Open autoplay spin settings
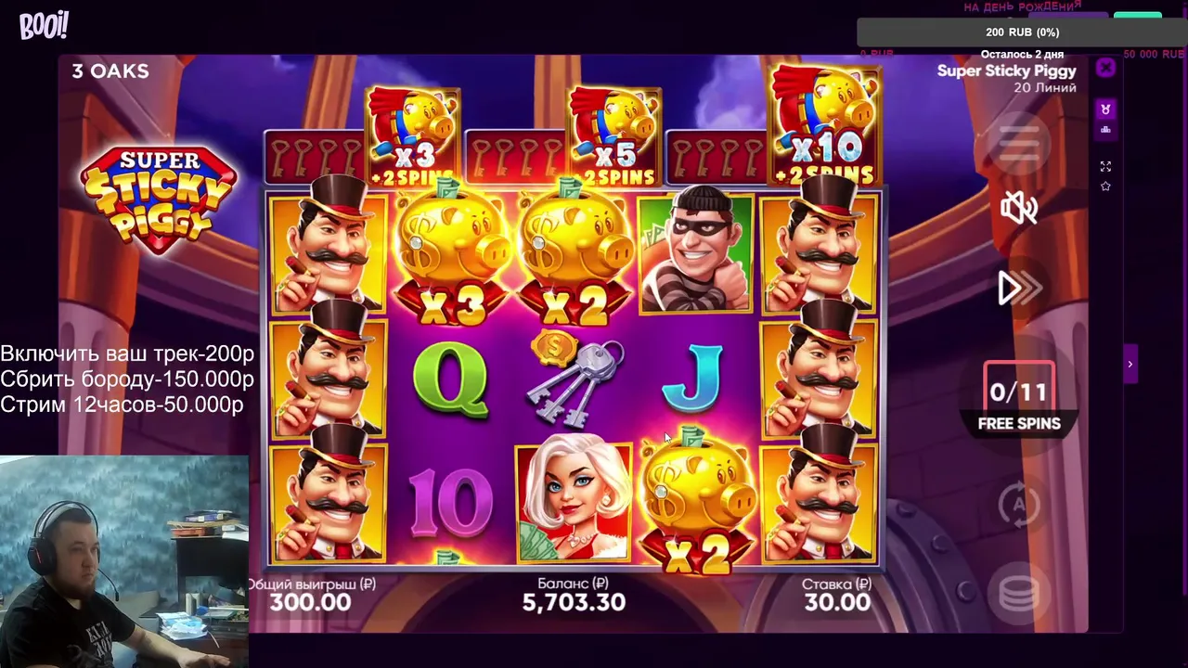This screenshot has height=668, width=1188. coord(1018,506)
